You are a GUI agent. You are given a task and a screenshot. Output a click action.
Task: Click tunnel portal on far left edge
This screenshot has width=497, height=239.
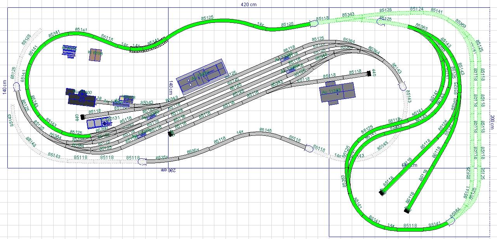pyautogui.click(x=17, y=88)
